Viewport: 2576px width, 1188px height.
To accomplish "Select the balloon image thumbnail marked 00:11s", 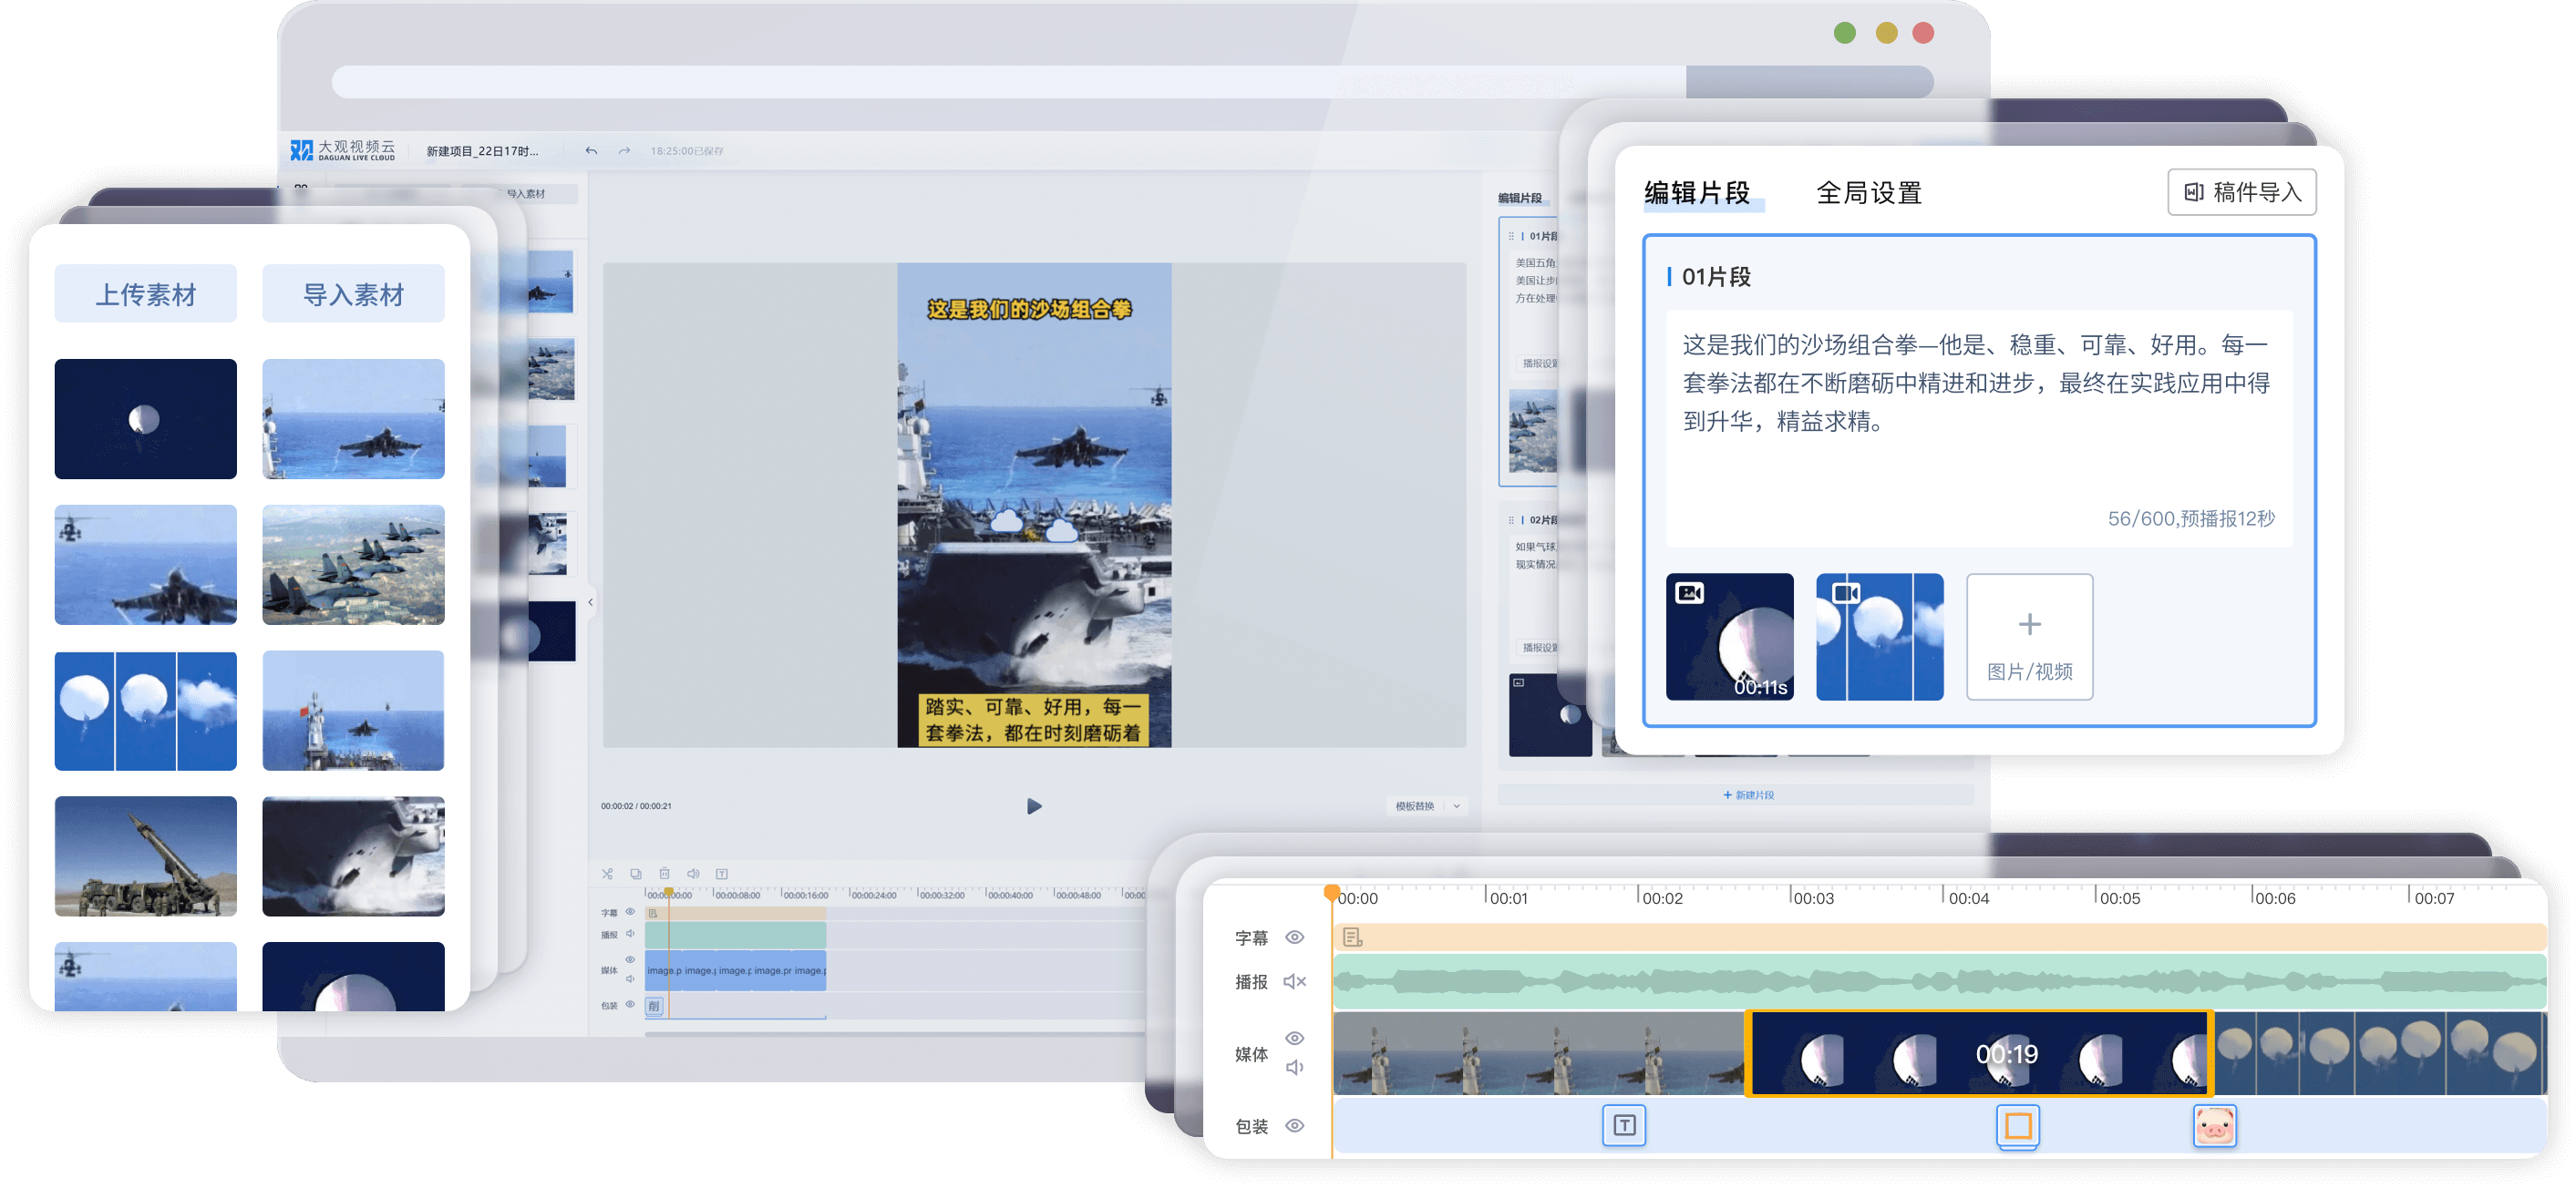I will pyautogui.click(x=1729, y=637).
